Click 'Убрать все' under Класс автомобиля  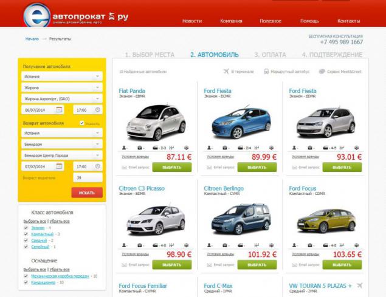click(60, 221)
